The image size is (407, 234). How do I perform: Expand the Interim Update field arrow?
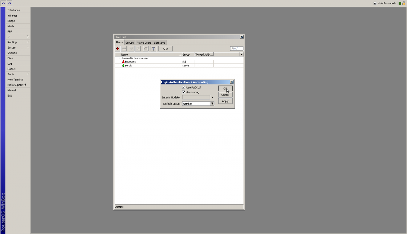212,97
